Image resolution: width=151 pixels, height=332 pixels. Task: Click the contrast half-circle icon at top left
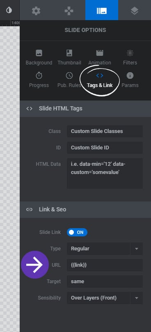point(9,10)
